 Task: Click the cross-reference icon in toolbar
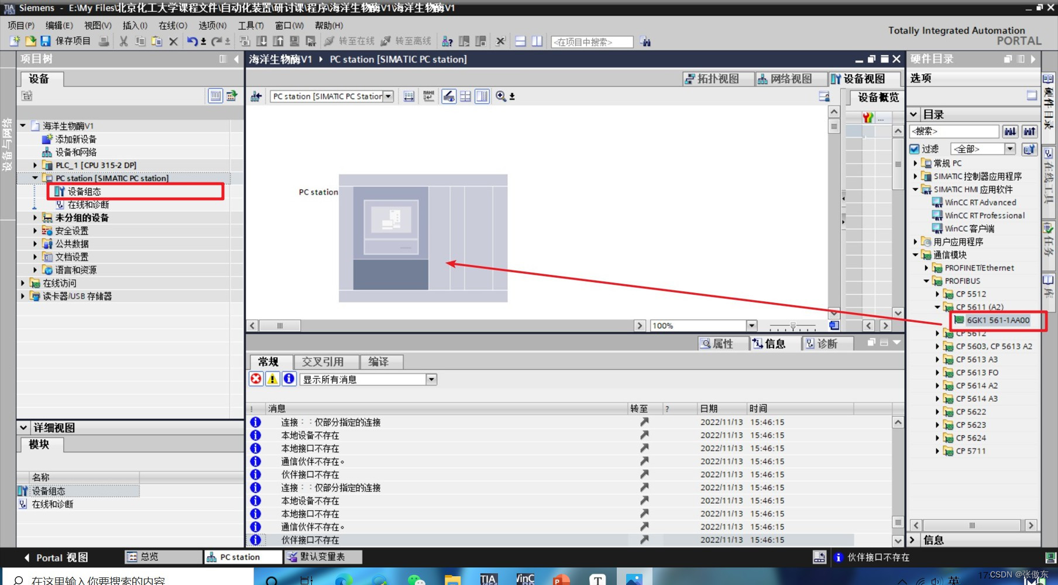(500, 41)
